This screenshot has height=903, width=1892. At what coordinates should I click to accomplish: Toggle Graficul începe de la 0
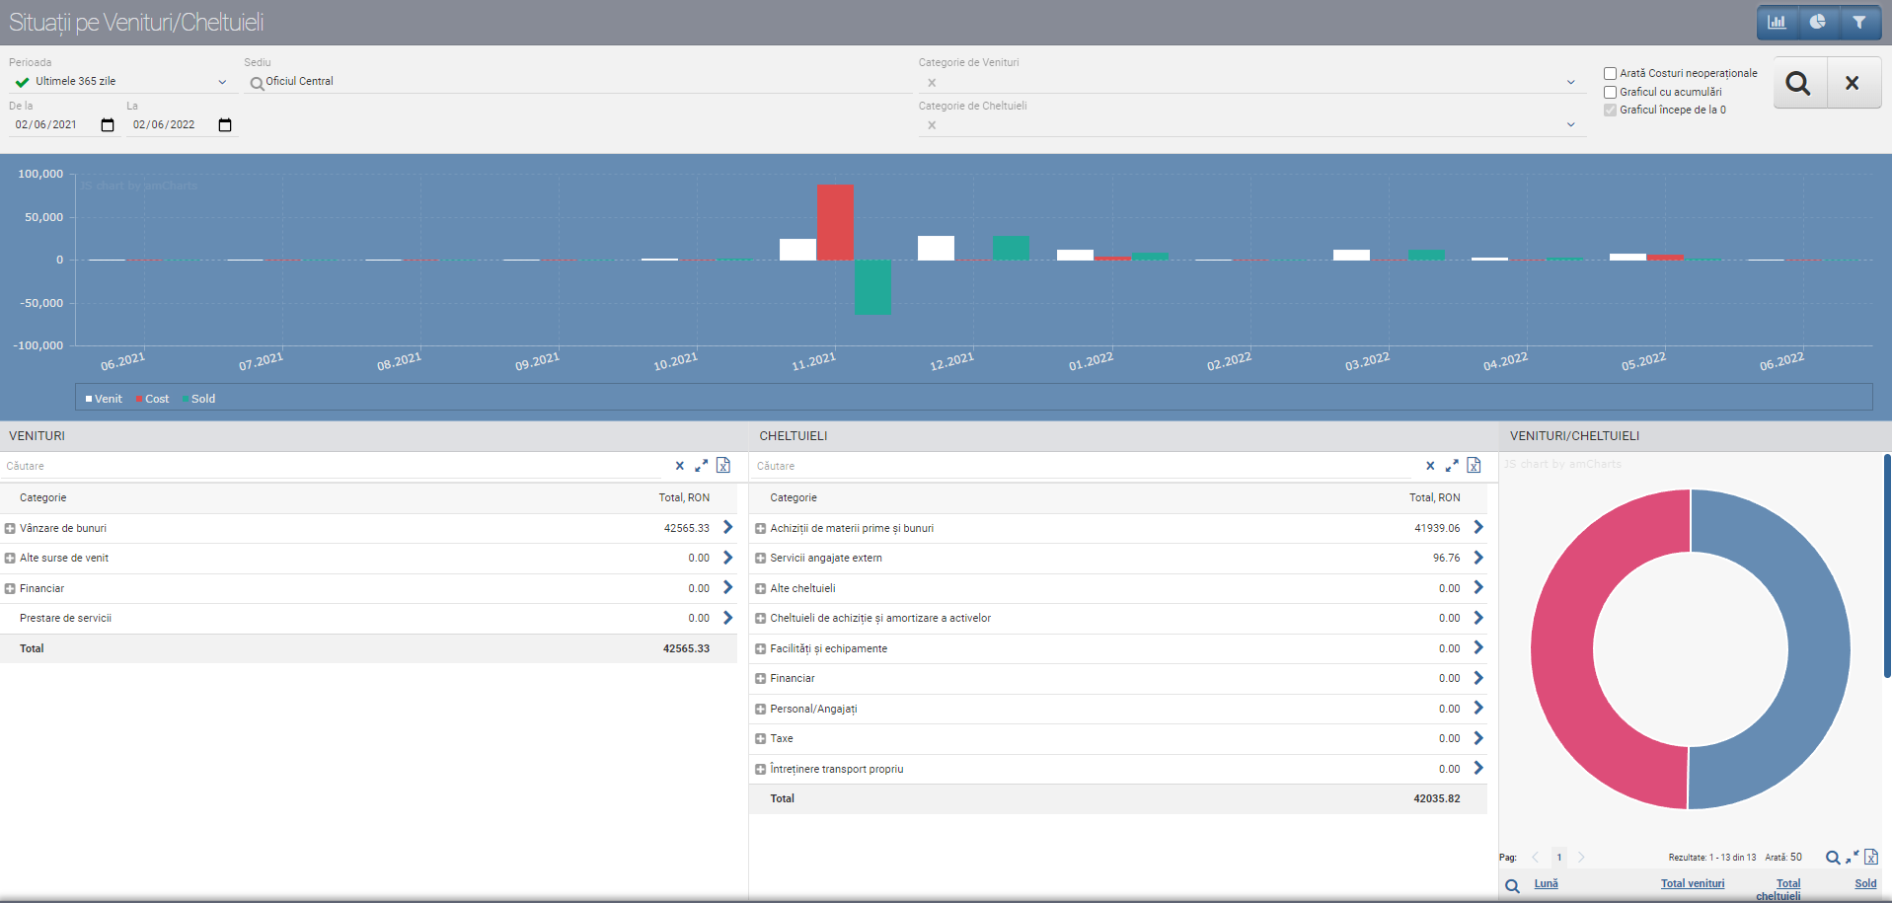pyautogui.click(x=1610, y=110)
